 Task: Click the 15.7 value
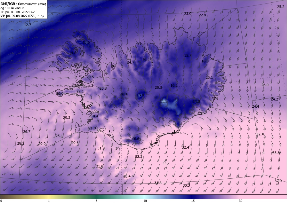[188, 56]
